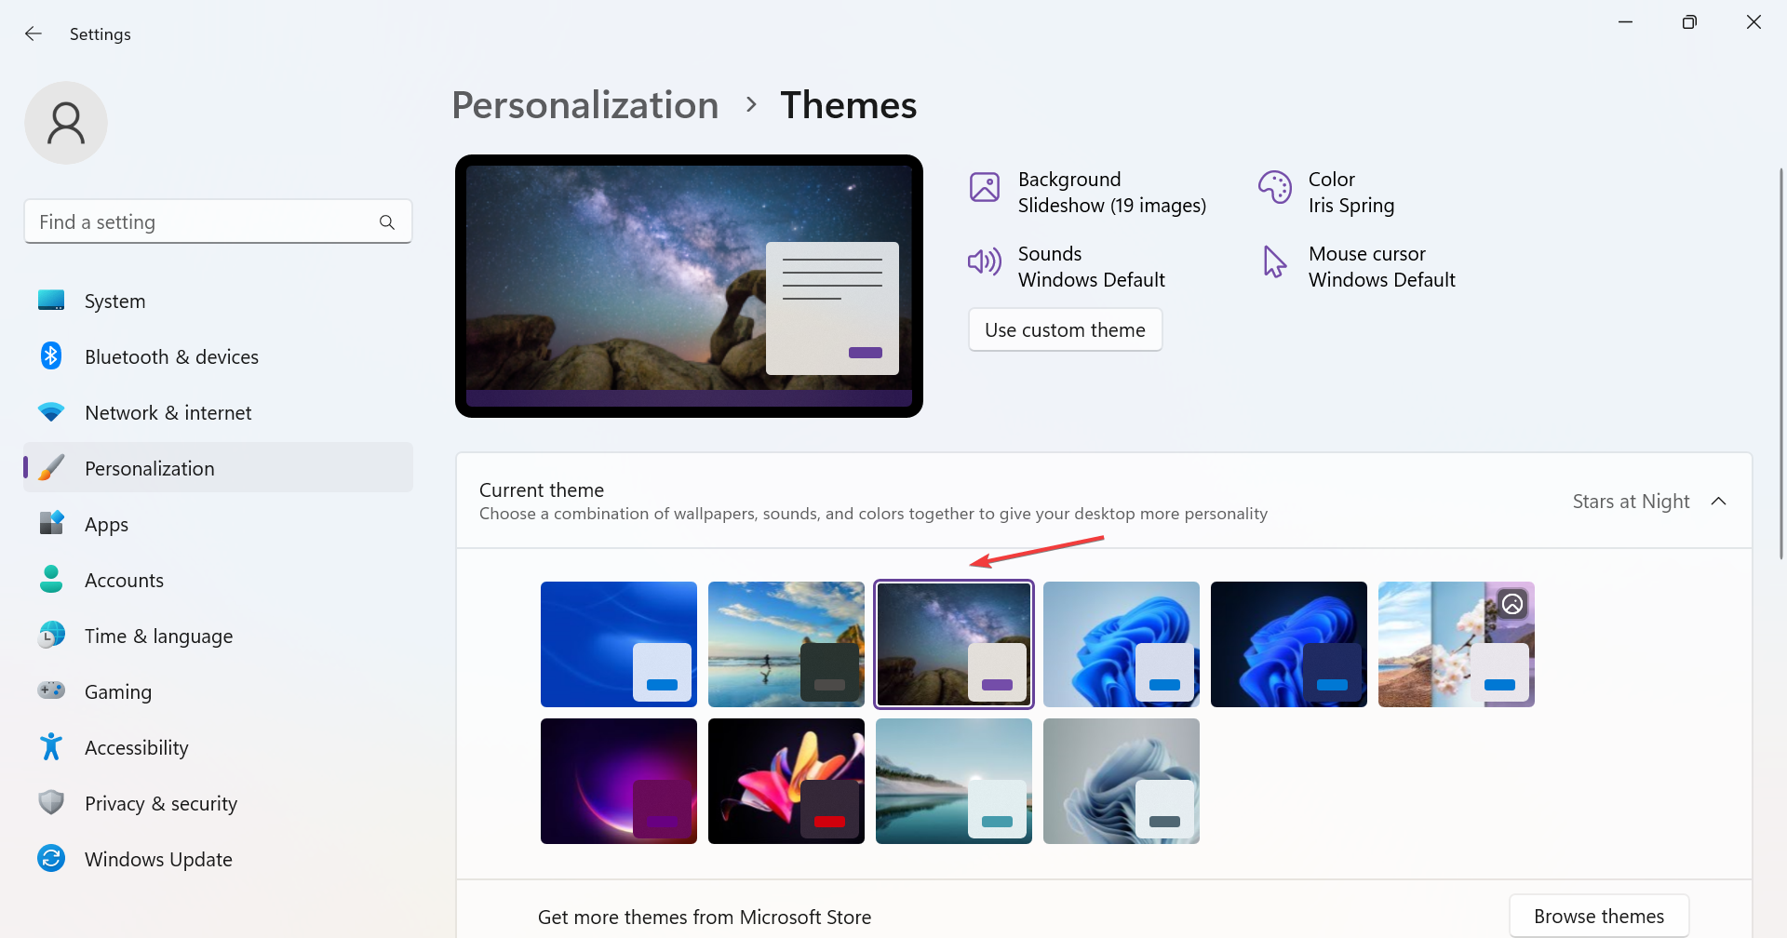Click the vertical scrollbar on the right
The height and width of the screenshot is (938, 1787).
click(x=1780, y=363)
